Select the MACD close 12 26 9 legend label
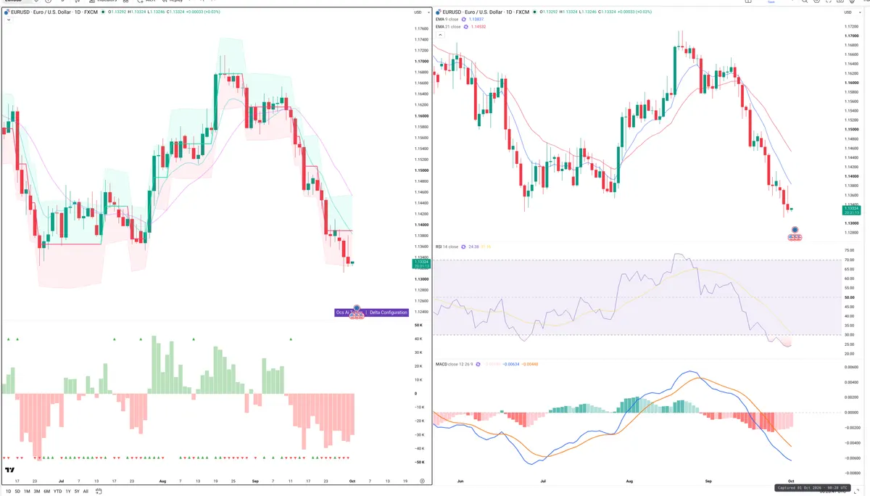Screen dimensions: 870x496 coord(455,364)
